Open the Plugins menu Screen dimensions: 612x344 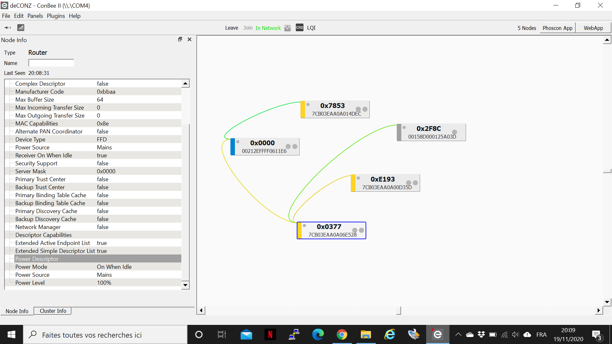point(56,16)
